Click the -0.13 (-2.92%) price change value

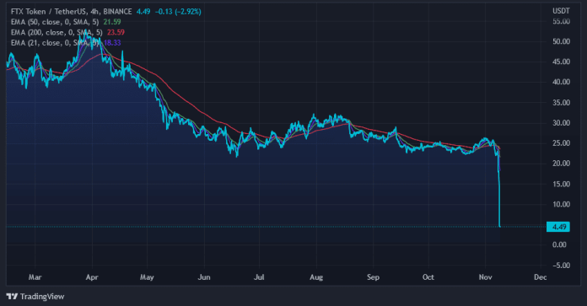click(178, 12)
